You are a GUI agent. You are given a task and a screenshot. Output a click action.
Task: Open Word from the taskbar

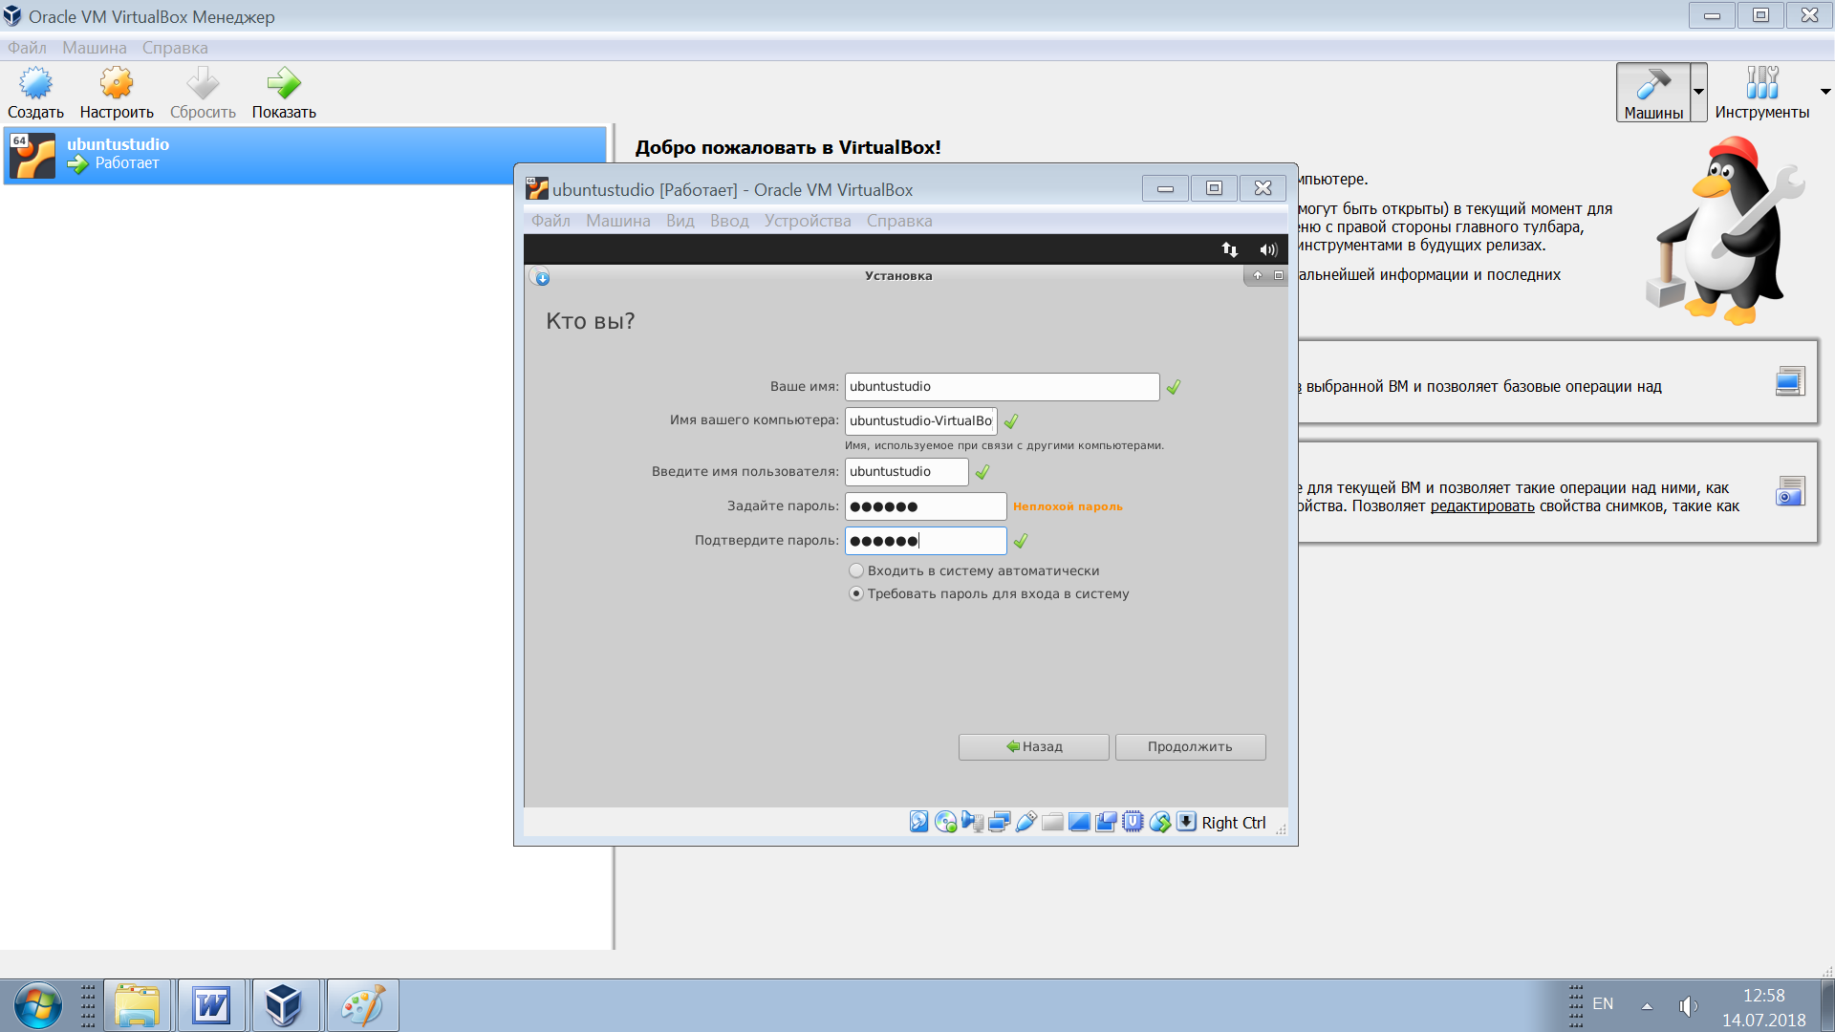click(x=211, y=1005)
